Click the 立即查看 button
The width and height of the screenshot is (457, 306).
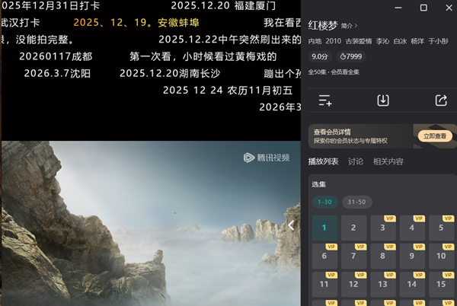pos(435,136)
